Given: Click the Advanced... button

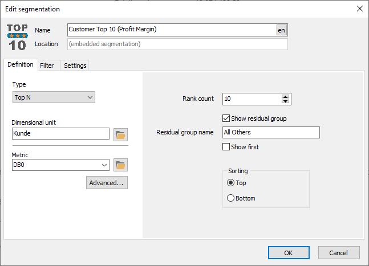Looking at the screenshot, I should [107, 183].
